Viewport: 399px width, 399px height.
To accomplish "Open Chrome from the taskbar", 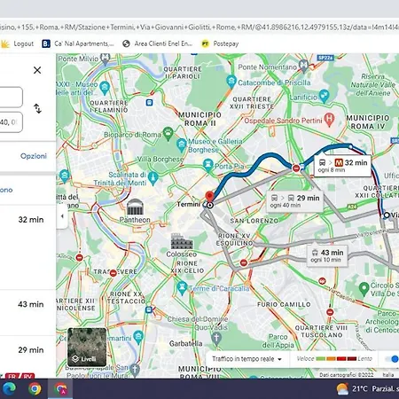I will click(35, 388).
